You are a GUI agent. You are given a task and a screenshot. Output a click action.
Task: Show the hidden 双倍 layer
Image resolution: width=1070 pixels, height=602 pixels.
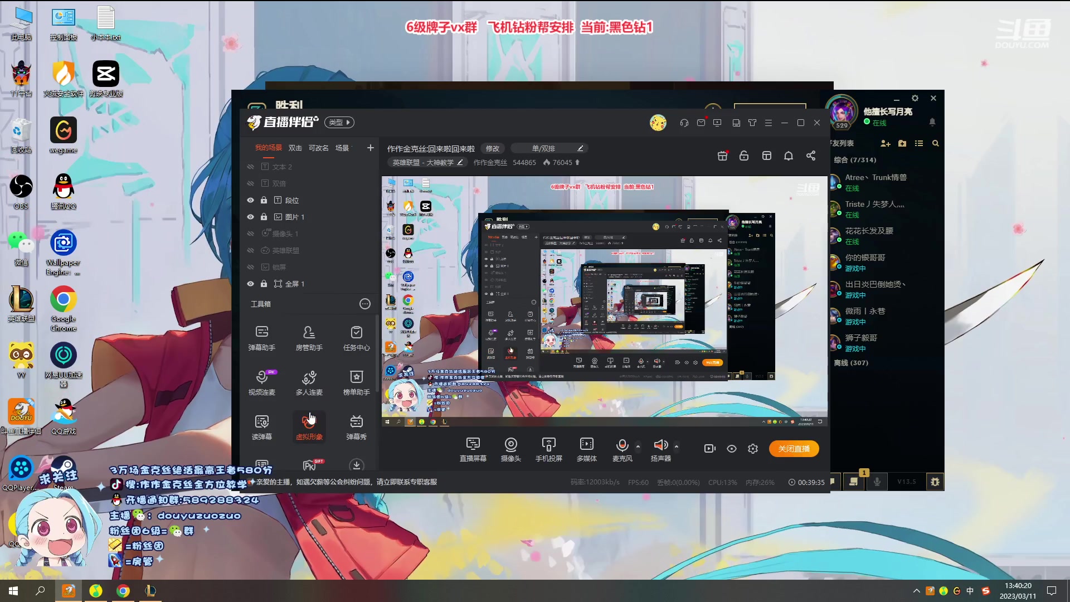click(x=250, y=183)
